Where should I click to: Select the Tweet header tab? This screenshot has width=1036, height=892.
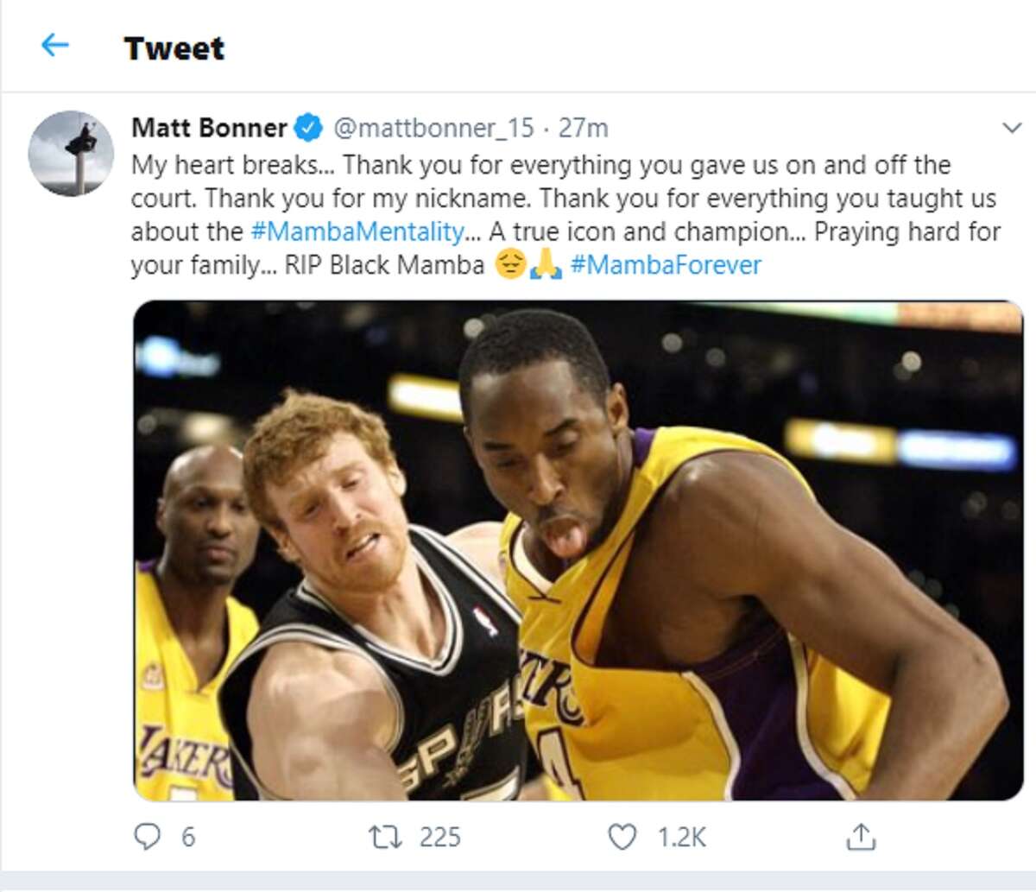tap(175, 48)
